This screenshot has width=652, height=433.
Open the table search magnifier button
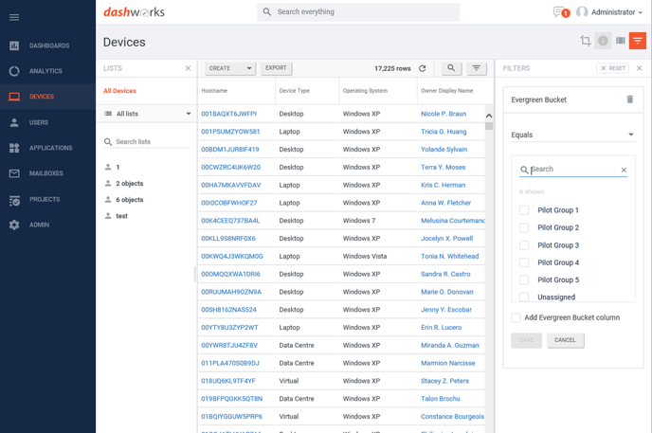click(x=451, y=68)
